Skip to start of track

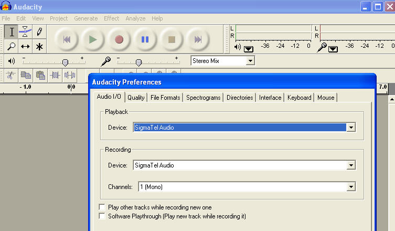(x=67, y=39)
